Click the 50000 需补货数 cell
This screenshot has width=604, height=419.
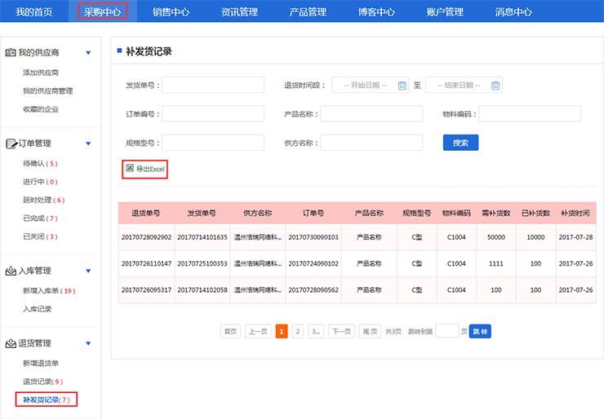pyautogui.click(x=496, y=237)
